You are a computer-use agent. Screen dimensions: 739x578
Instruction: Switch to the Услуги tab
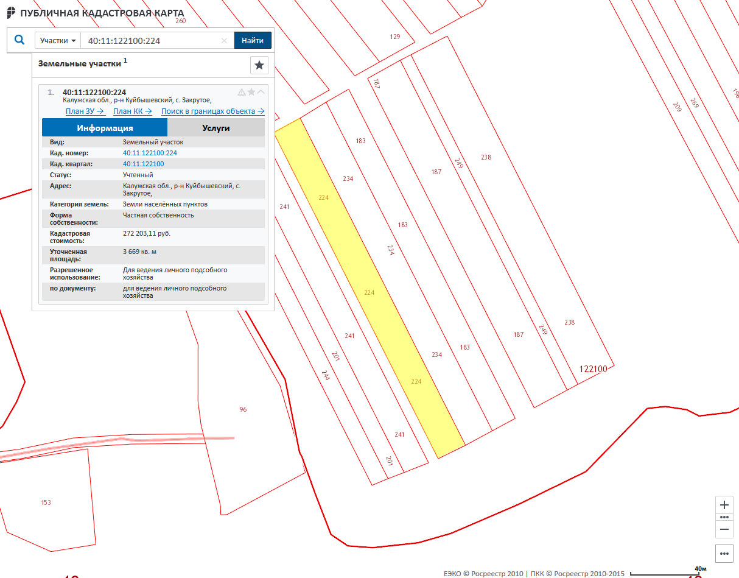[216, 128]
